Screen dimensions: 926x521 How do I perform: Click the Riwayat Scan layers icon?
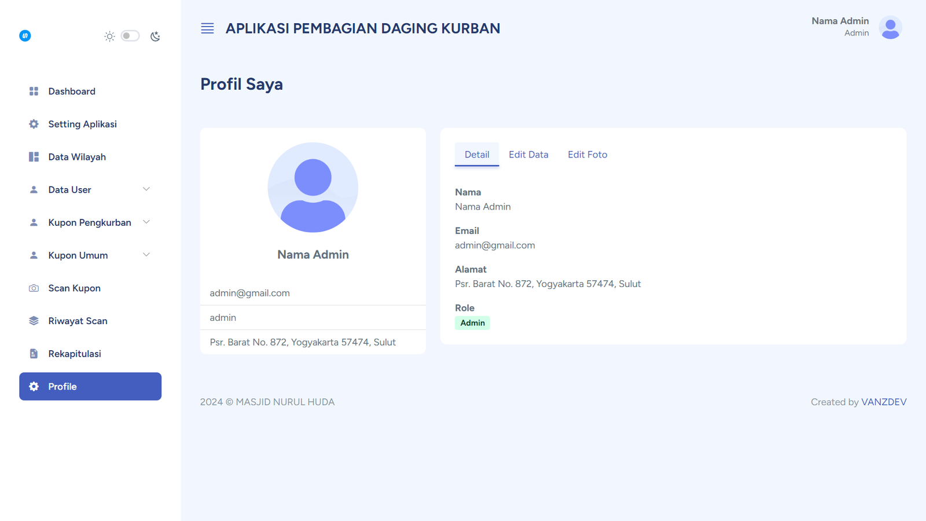(34, 321)
